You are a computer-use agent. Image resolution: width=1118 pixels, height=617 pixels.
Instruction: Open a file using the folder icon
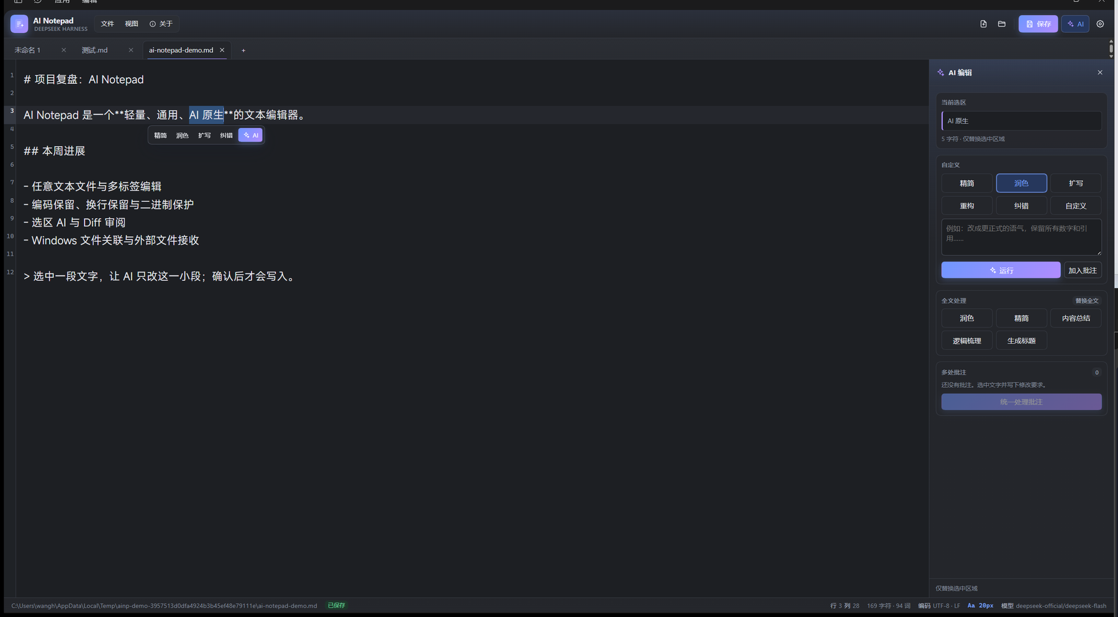pos(1002,24)
